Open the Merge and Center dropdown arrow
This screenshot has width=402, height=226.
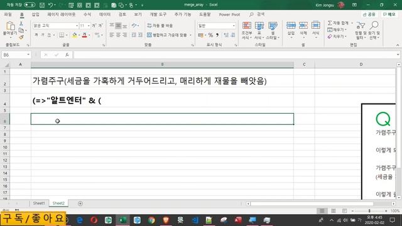click(x=190, y=35)
